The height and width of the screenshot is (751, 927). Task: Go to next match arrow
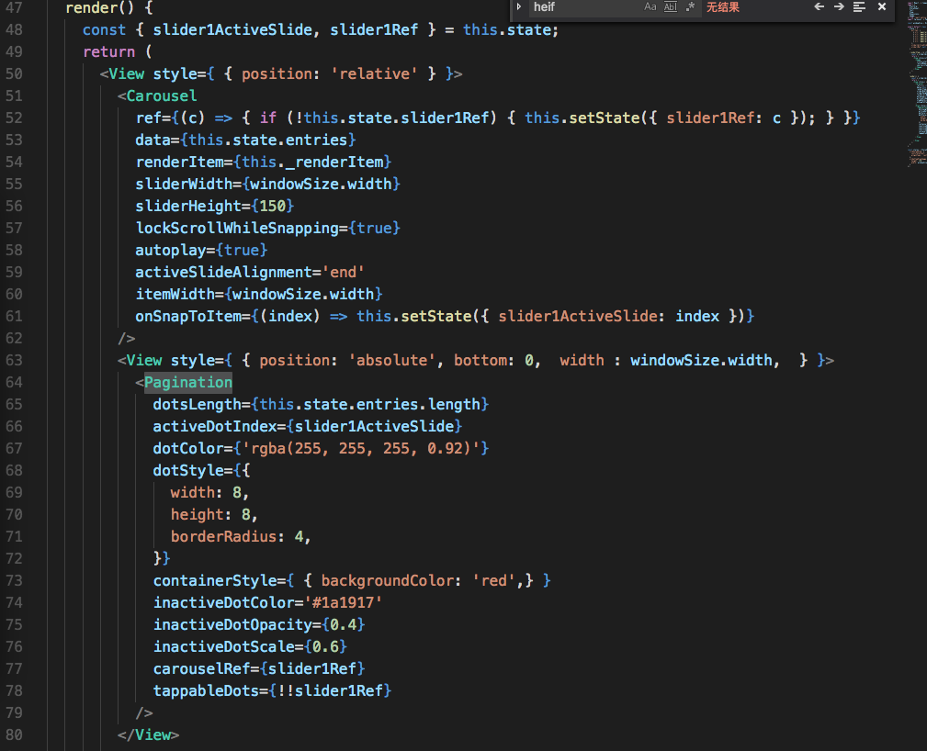point(839,7)
